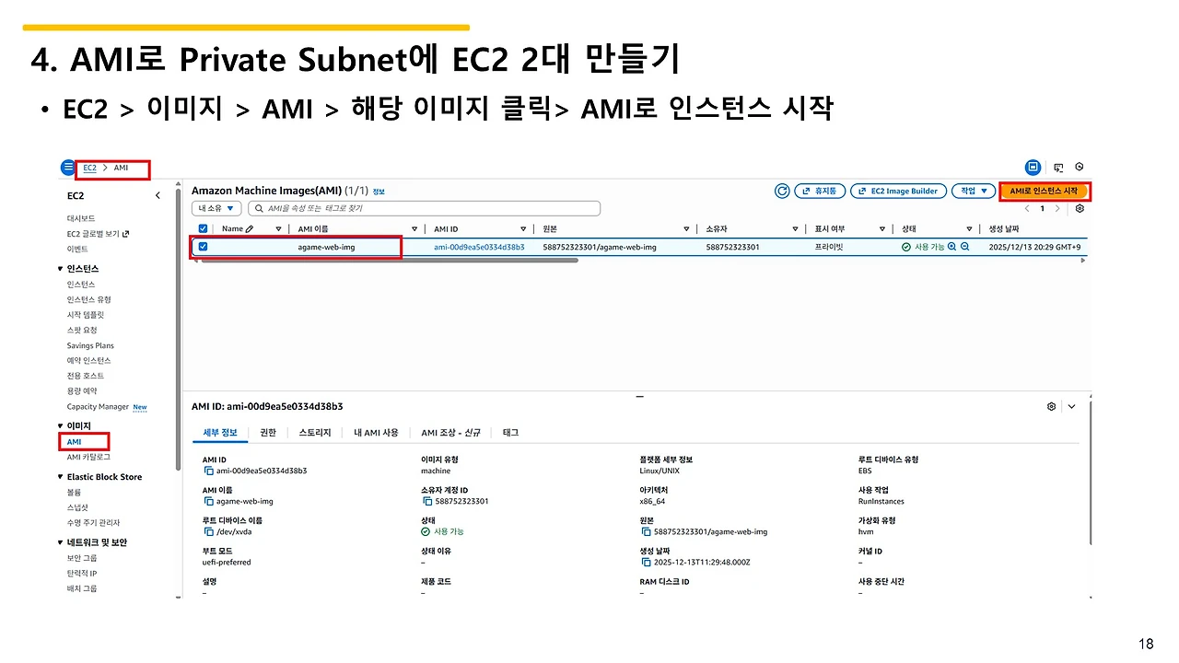Uncheck the agame-web-img row checkbox
Viewport: 1179px width, 663px height.
pos(204,247)
